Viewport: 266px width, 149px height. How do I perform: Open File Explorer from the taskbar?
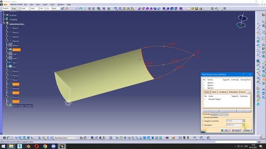[x=11, y=146]
